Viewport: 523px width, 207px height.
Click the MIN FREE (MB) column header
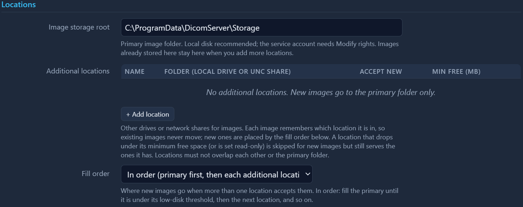(456, 72)
